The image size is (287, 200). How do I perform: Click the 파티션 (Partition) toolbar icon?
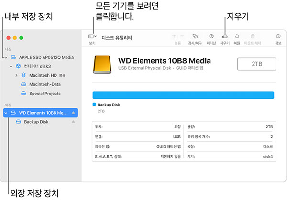(x=211, y=36)
